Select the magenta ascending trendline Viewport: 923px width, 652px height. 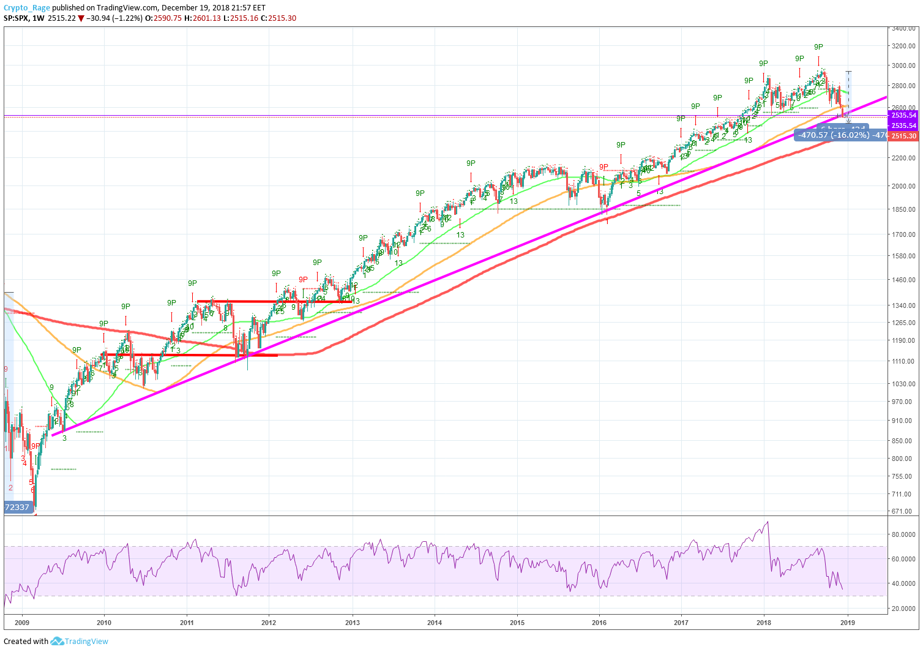point(469,266)
